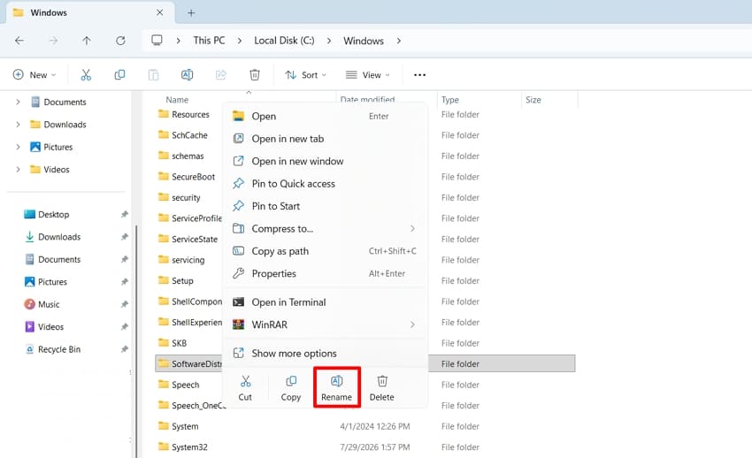Sort by the Size column header
The width and height of the screenshot is (752, 458).
(x=533, y=100)
